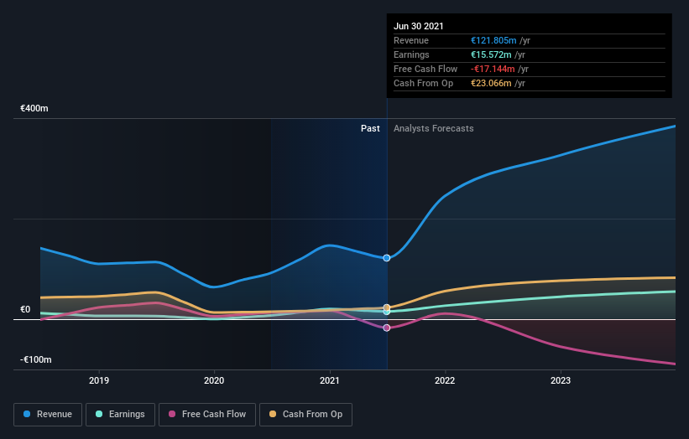Viewport: 689px width, 439px height.
Task: Click the €400m y-axis label
Action: point(34,108)
